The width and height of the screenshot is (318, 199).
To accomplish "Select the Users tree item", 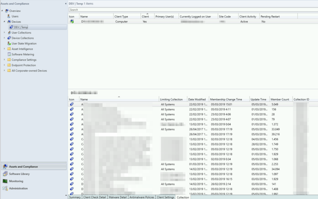I will pyautogui.click(x=15, y=16).
